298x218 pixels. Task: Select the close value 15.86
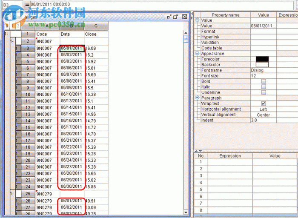96,186
